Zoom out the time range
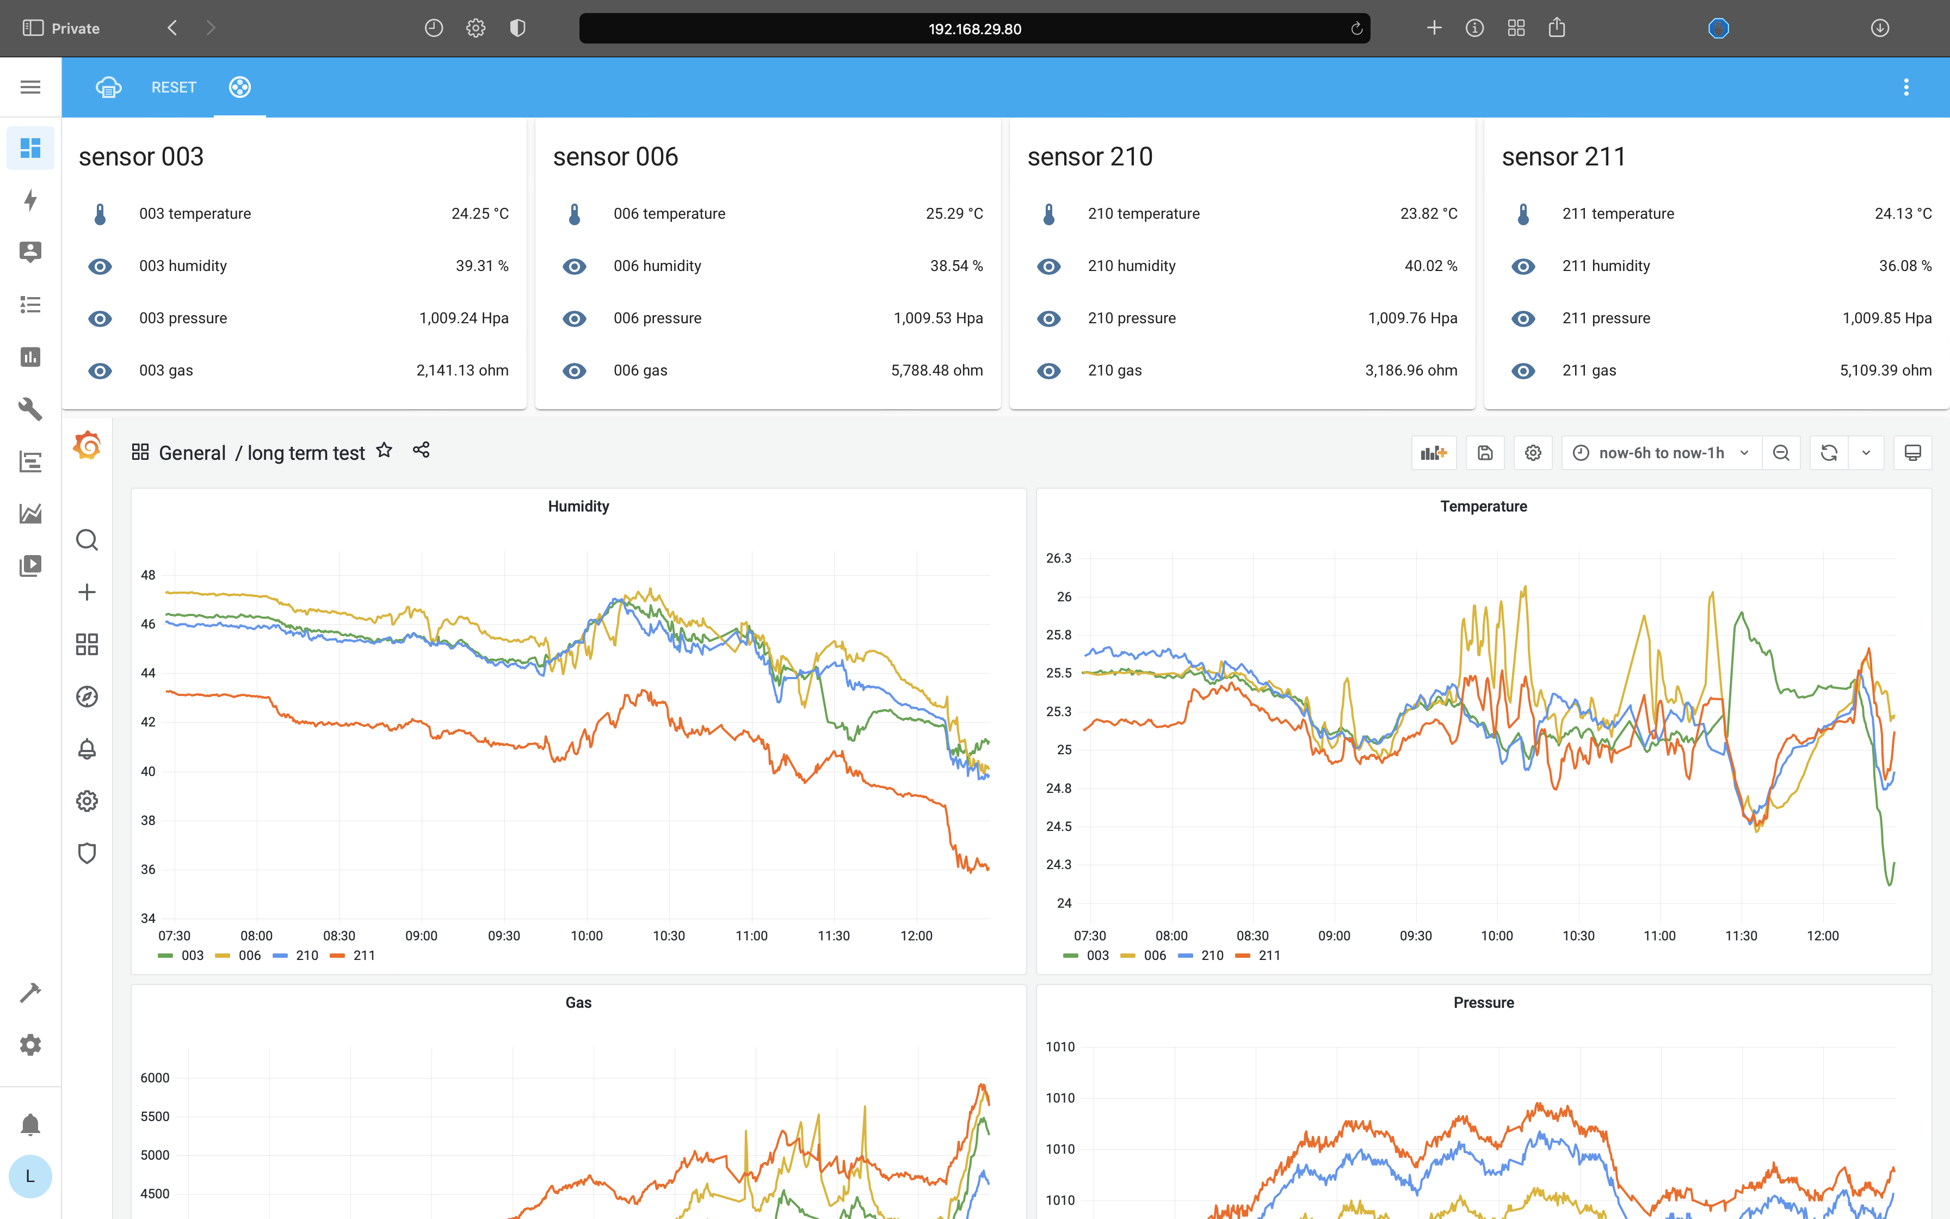Image resolution: width=1950 pixels, height=1219 pixels. pyautogui.click(x=1781, y=453)
